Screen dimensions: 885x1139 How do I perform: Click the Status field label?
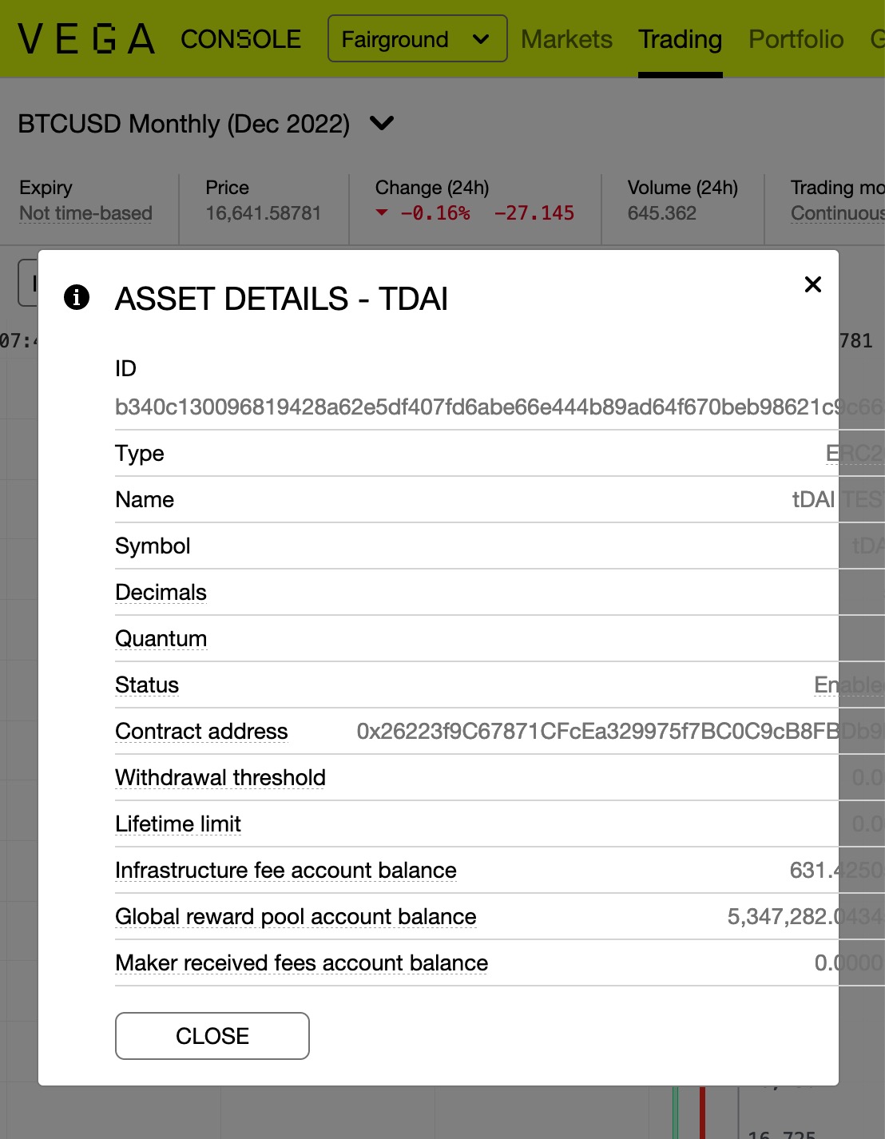click(x=147, y=685)
